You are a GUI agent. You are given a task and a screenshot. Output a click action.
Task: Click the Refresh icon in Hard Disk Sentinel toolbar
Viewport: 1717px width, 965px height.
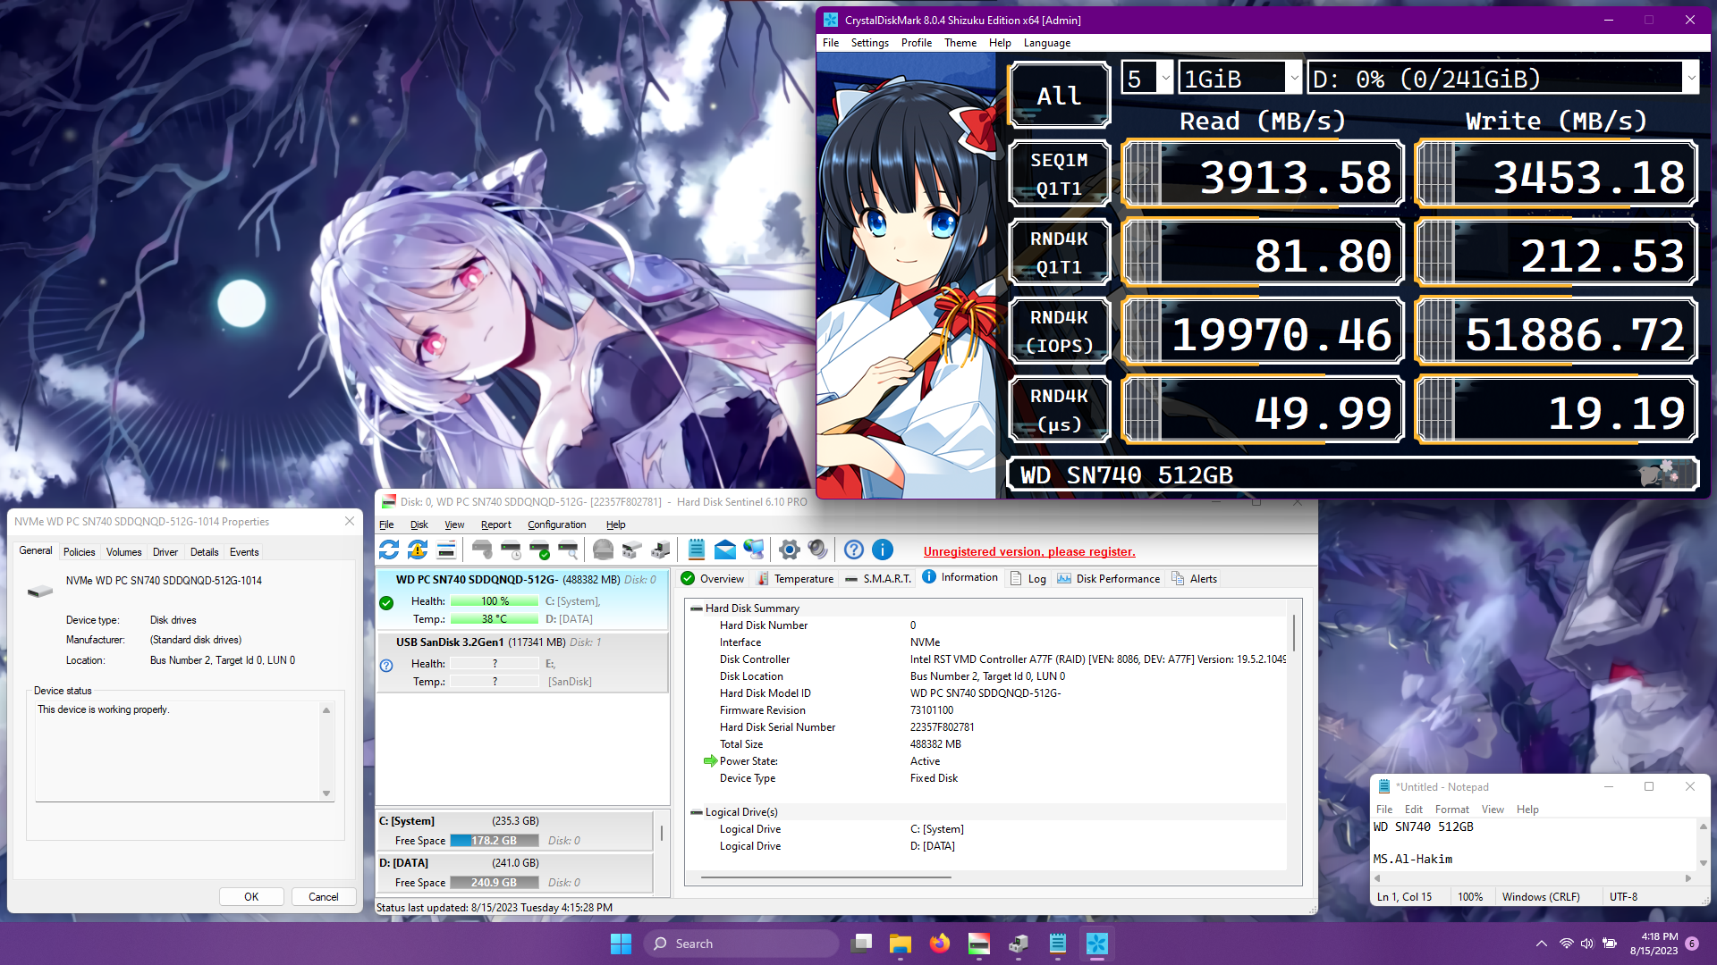(389, 550)
